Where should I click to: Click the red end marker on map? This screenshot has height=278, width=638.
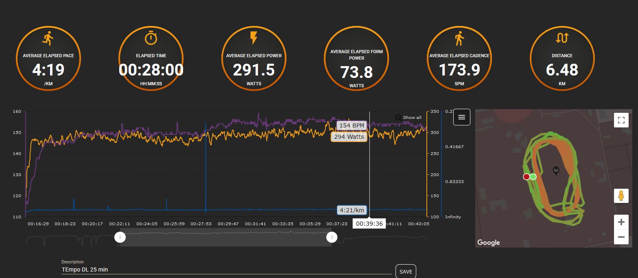pos(526,177)
